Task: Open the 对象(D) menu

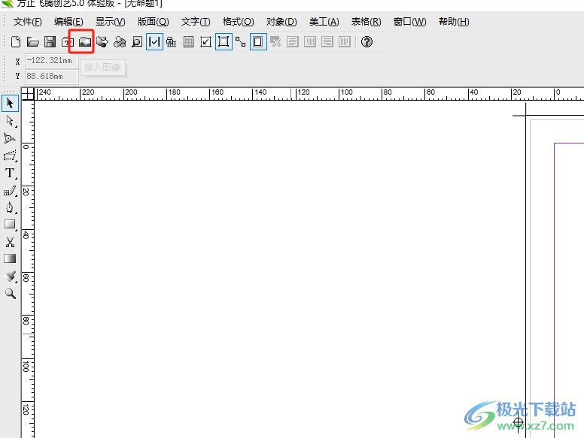Action: tap(281, 22)
